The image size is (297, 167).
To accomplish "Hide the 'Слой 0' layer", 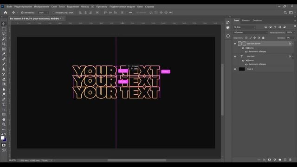I will [235, 69].
